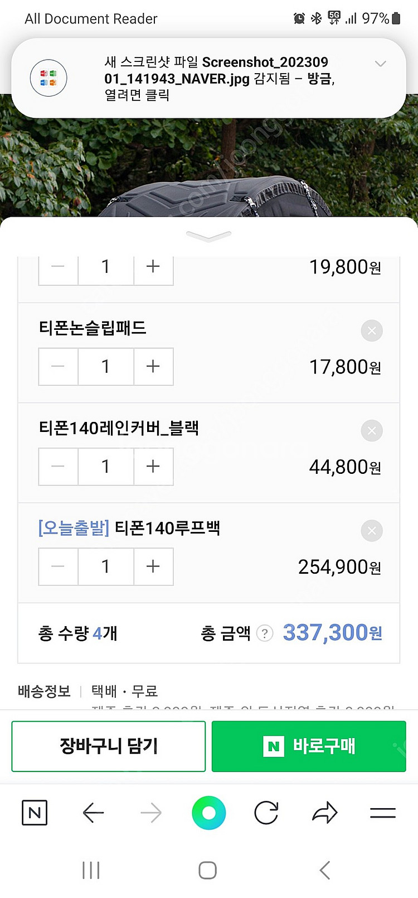Increase 티폰140루프백 quantity with plus
Screen dimensions: 418x898
153,566
